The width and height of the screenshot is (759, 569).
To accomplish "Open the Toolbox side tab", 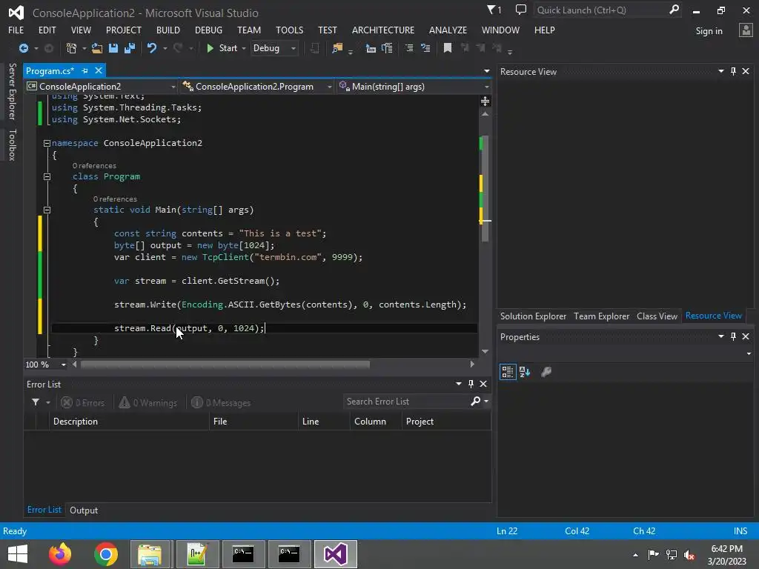I will click(12, 144).
